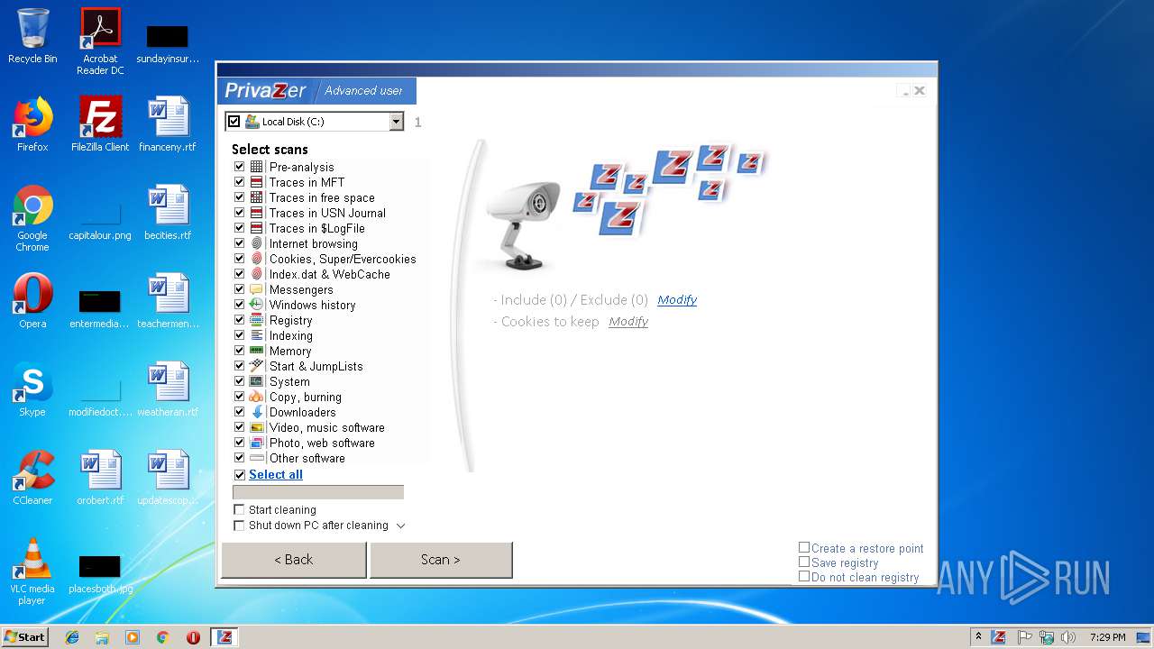The height and width of the screenshot is (649, 1154).
Task: Click the Copy, burning label
Action: point(305,397)
